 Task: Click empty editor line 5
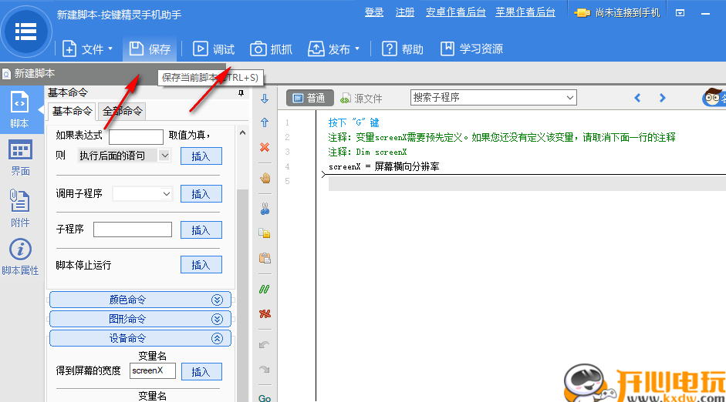(x=527, y=183)
